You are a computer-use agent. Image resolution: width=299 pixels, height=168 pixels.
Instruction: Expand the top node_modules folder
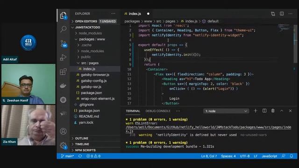[95, 33]
